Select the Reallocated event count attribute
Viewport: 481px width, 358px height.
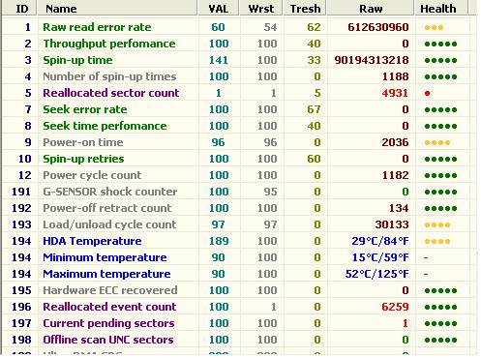click(x=109, y=307)
